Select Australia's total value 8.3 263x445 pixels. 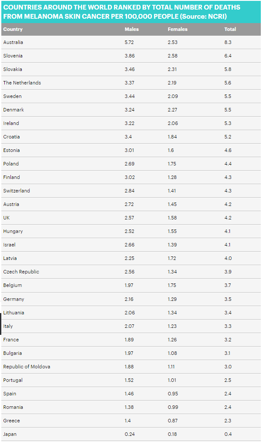tap(228, 42)
